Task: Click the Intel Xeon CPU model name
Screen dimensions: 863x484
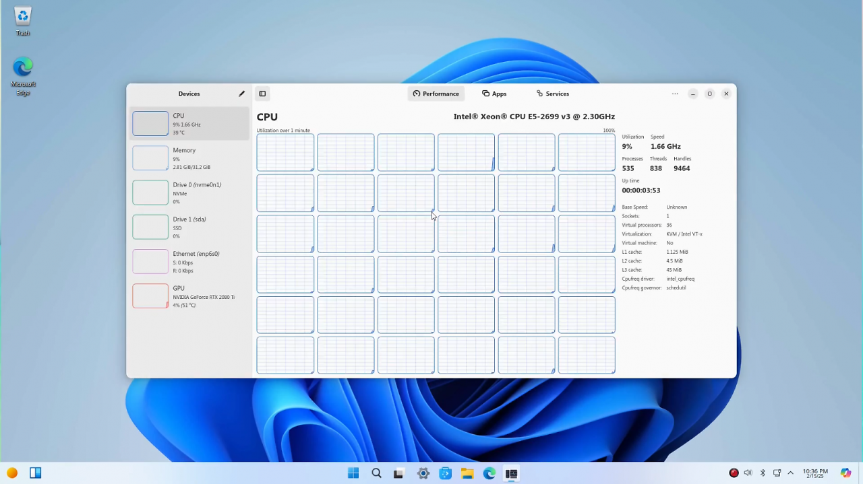Action: (534, 116)
